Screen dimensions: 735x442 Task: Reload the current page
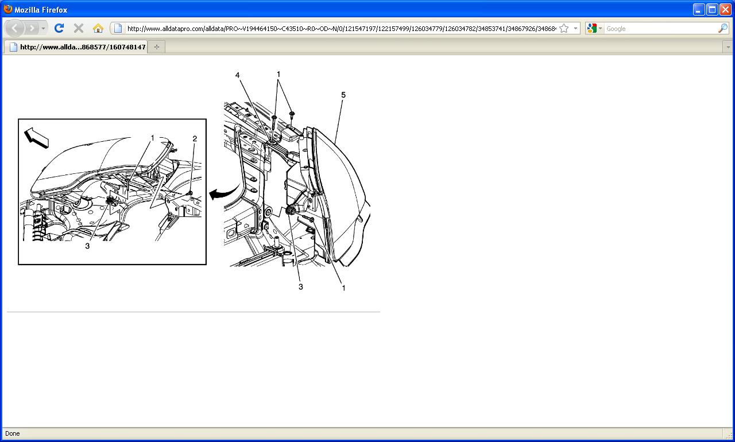[59, 28]
